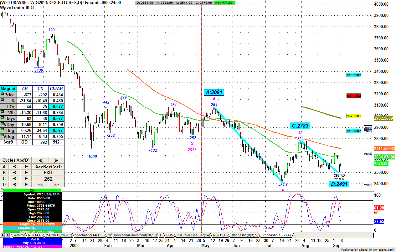Open the Stochastic(14(1),3) tab
This screenshot has height=252, width=396.
pyautogui.click(x=89, y=235)
